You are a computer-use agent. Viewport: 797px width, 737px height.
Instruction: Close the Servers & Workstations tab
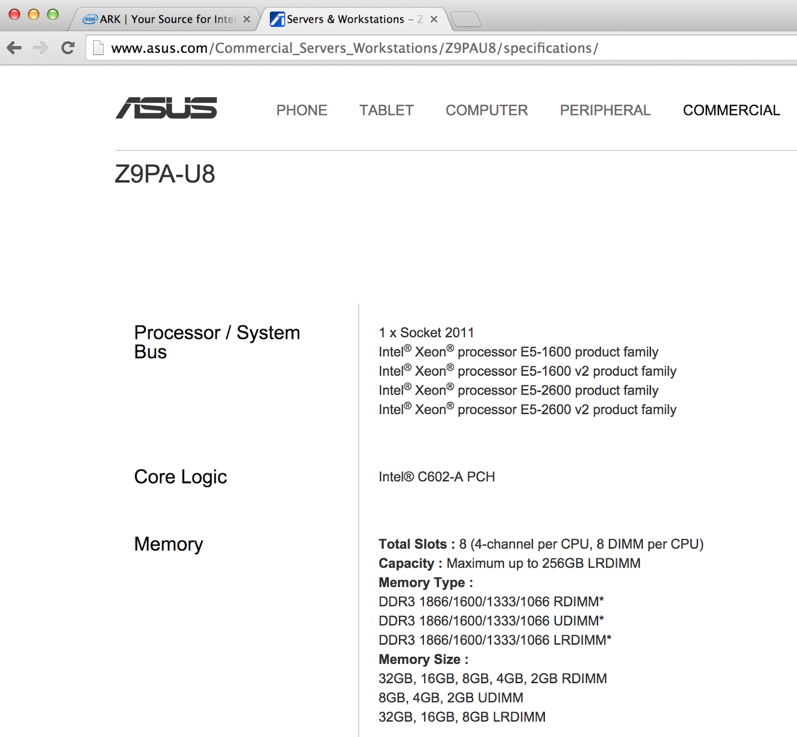pos(434,19)
